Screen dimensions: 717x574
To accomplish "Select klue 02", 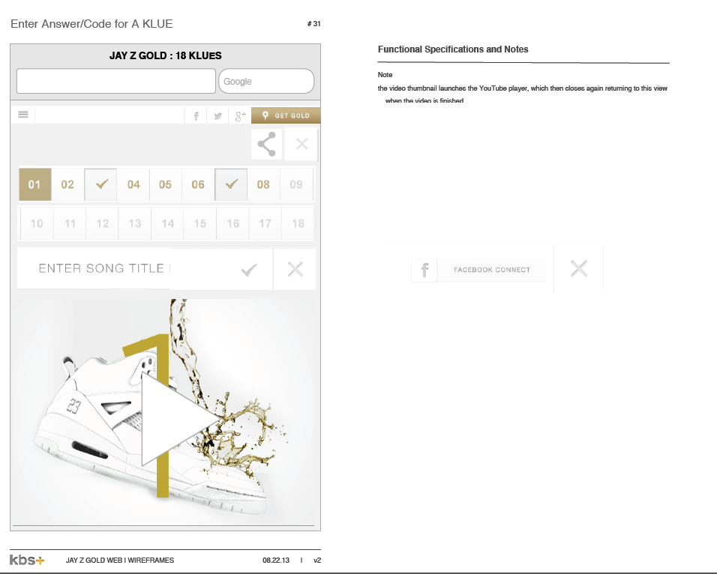I will point(67,184).
